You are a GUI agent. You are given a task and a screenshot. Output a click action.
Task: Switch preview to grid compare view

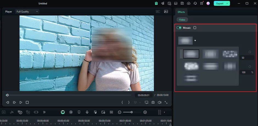(x=158, y=12)
